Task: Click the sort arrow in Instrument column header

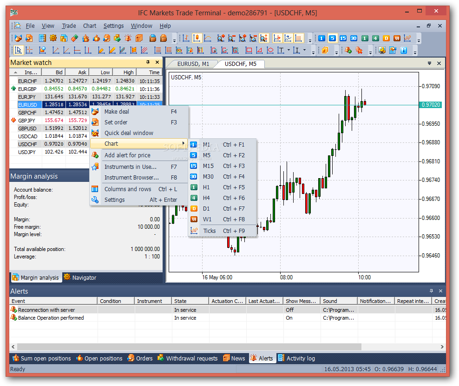Action: 15,72
